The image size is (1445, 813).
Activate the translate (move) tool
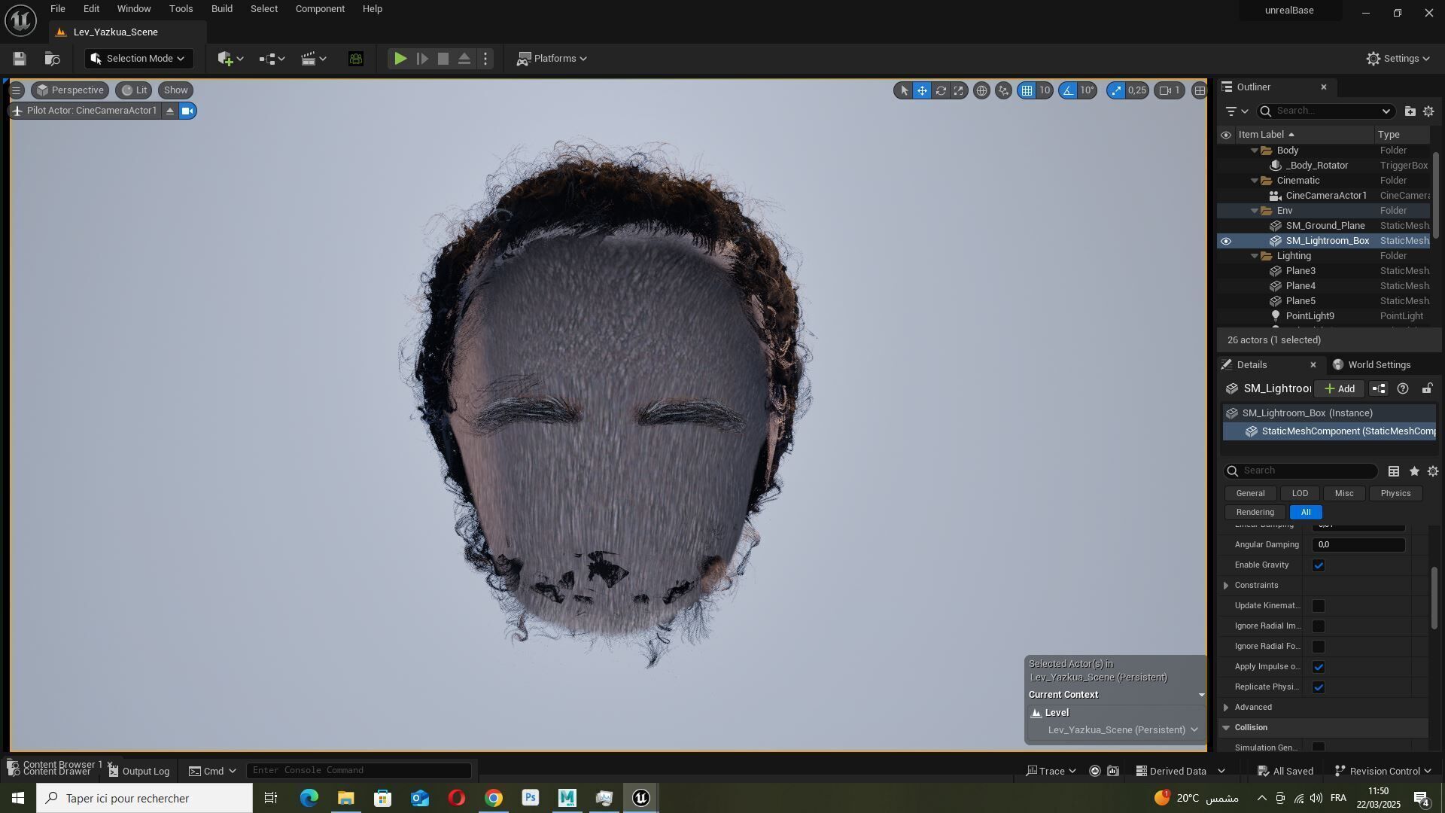[922, 90]
